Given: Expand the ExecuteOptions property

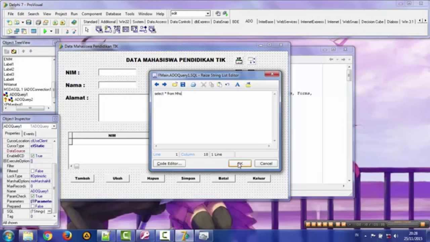Looking at the screenshot, I should [5, 161].
